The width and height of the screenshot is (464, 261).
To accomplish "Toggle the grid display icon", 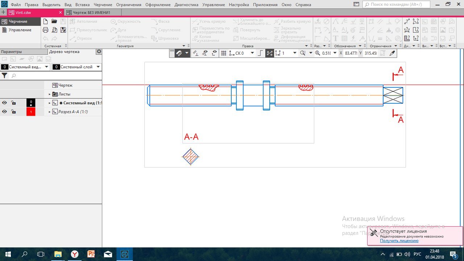I will pyautogui.click(x=224, y=53).
